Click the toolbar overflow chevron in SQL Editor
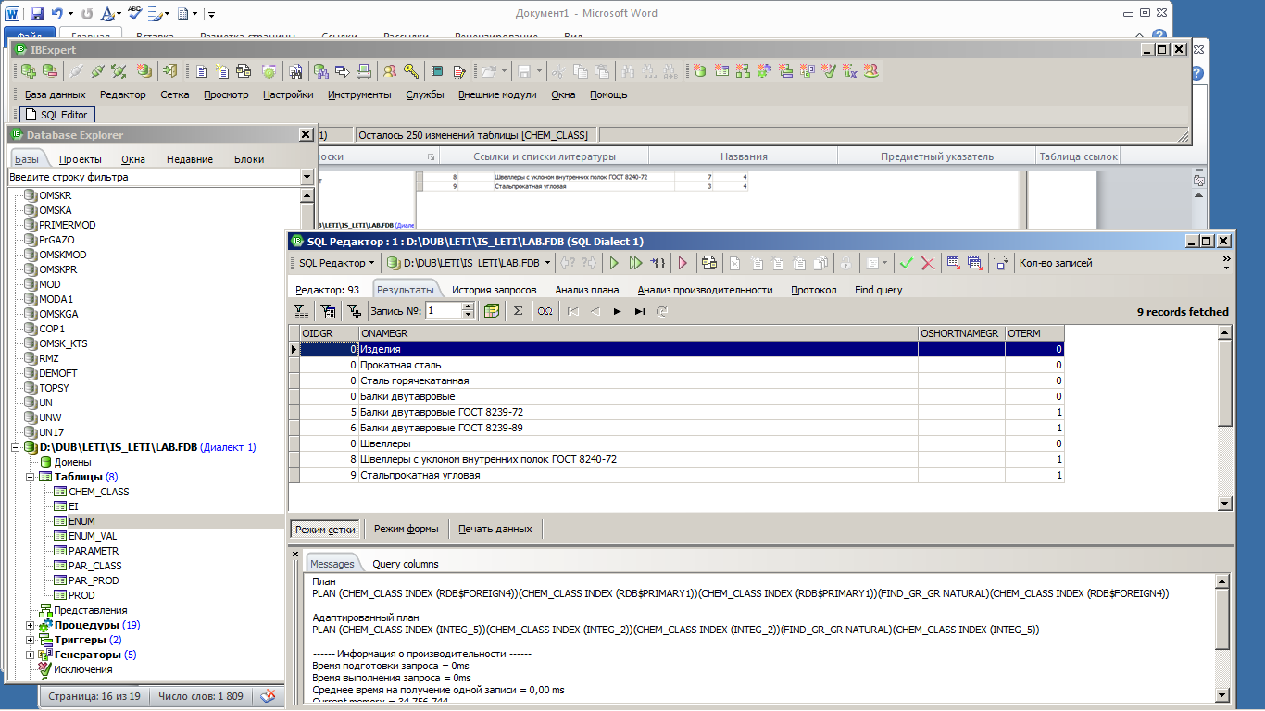This screenshot has height=711, width=1265. [1227, 263]
